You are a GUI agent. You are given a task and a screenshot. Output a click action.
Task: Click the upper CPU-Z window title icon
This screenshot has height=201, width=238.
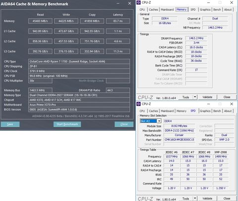pyautogui.click(x=138, y=2)
